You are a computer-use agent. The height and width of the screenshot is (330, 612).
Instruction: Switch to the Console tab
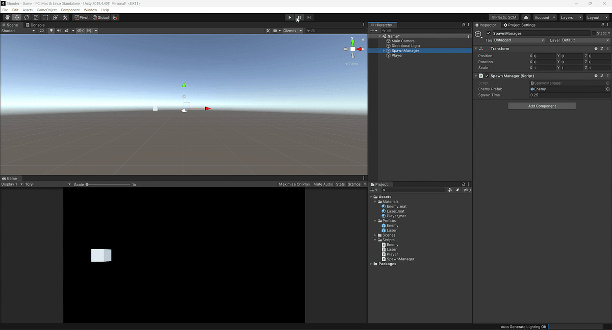(x=35, y=24)
